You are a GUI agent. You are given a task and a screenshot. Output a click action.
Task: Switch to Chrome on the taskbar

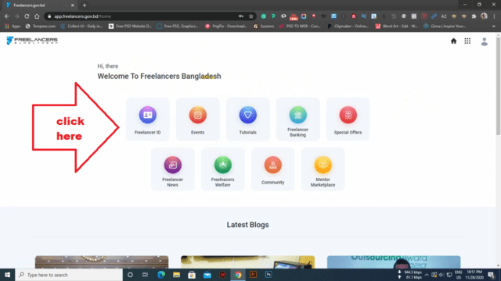click(238, 275)
